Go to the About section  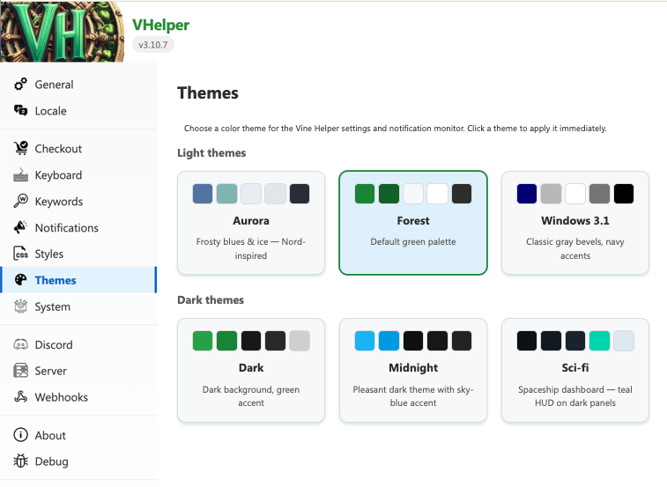click(50, 435)
